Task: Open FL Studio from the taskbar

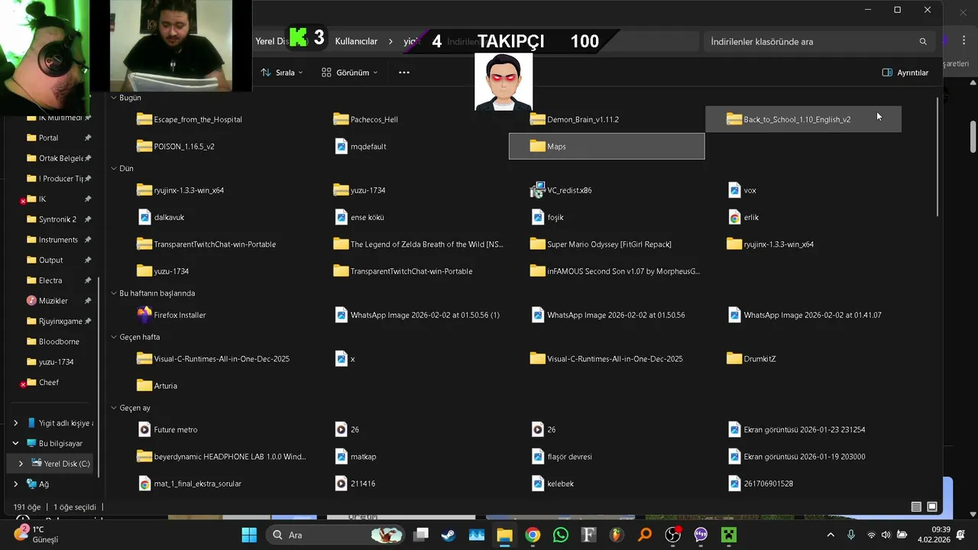Action: point(617,535)
